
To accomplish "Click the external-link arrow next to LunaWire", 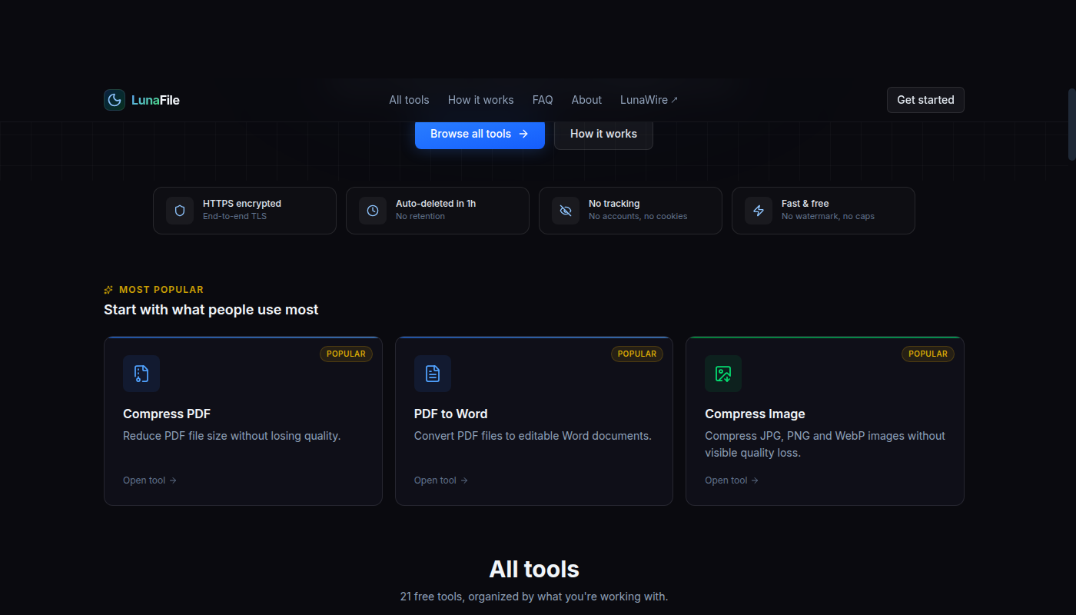I will point(674,100).
